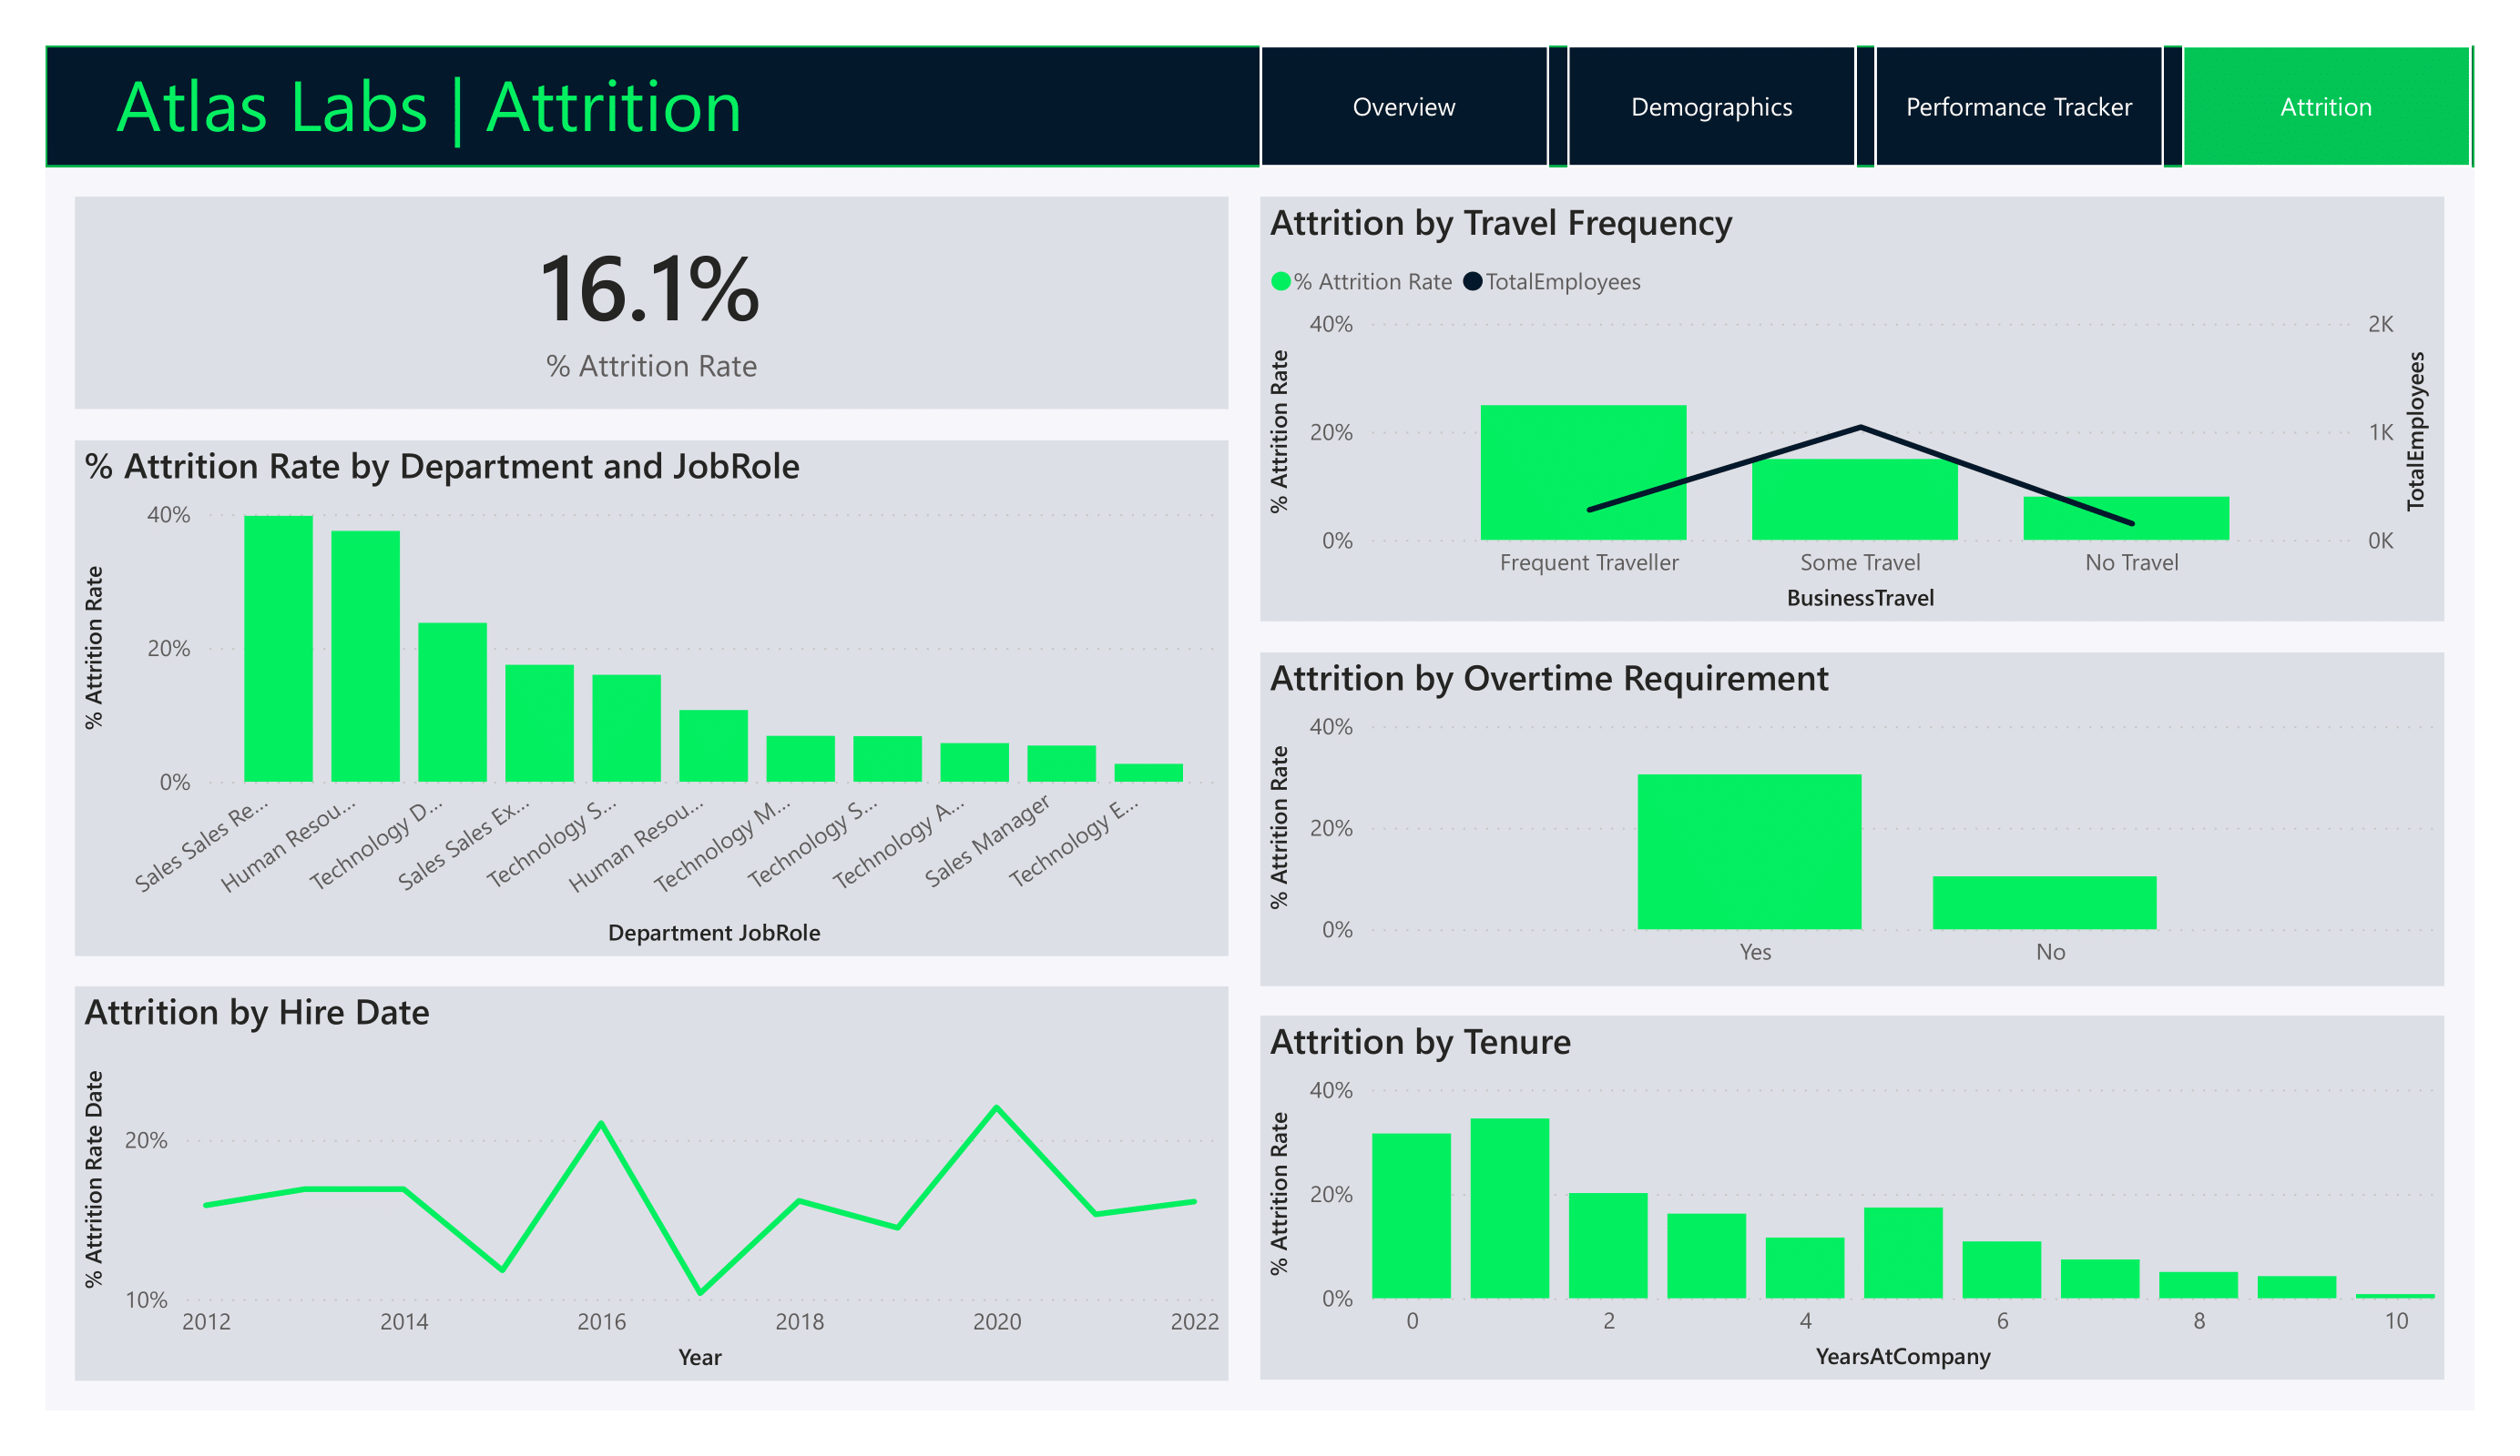Select the tenure bar for year 2
Viewport: 2520px width, 1456px height.
[x=1607, y=1245]
